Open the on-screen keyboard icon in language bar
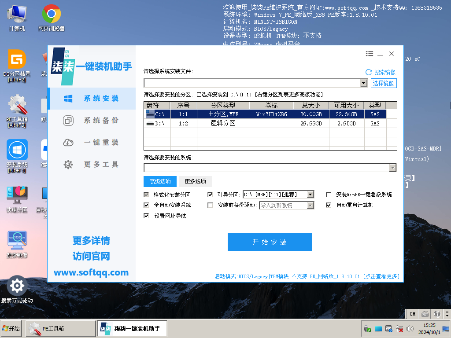Screen dimensions: 451x338 [425, 313]
